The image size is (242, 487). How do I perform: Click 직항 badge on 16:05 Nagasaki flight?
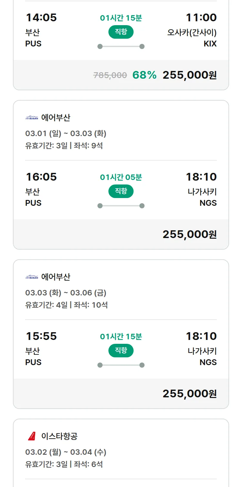pos(121,191)
